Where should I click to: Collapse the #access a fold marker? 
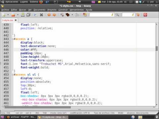[13, 39]
